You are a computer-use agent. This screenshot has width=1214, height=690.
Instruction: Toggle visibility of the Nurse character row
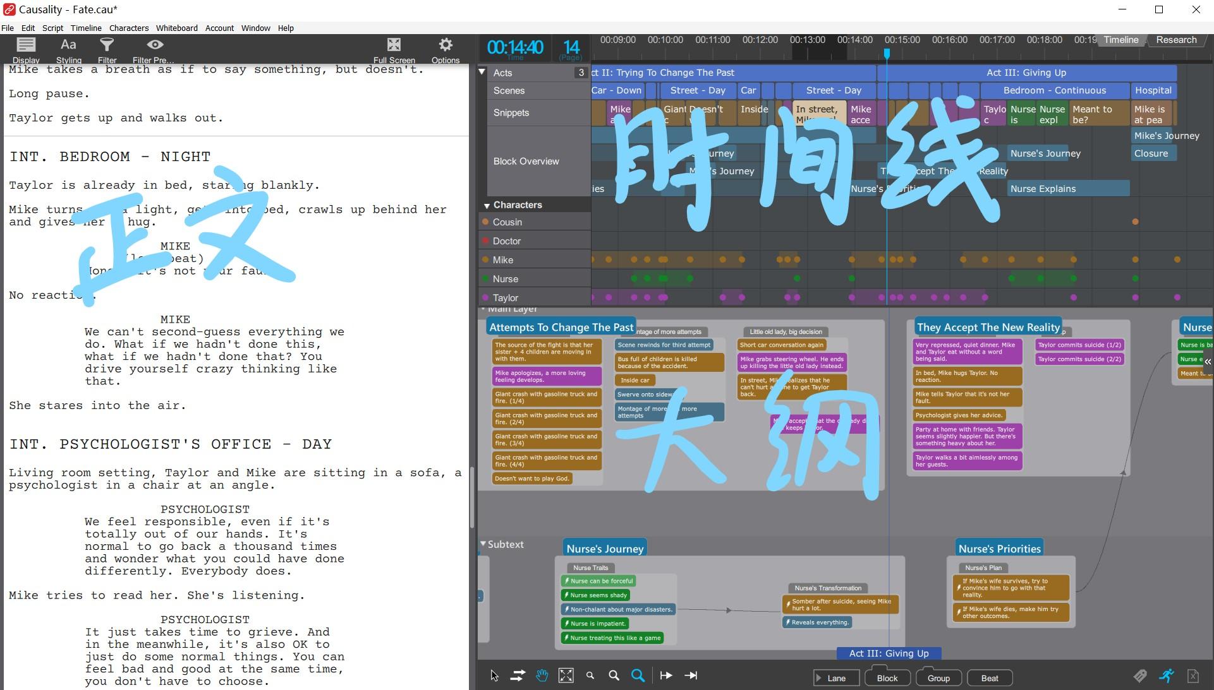point(487,278)
